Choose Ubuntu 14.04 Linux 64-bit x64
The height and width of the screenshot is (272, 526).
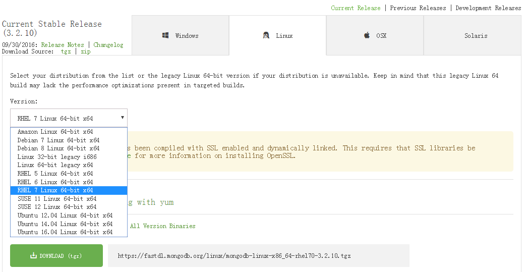point(69,224)
